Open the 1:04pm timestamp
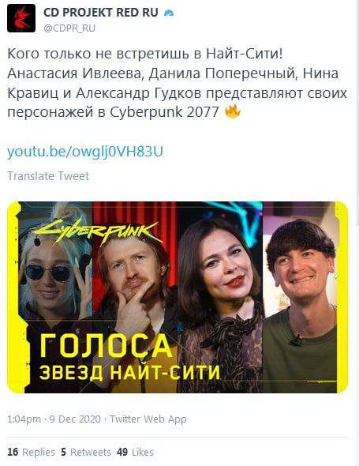The image size is (359, 466). 24,419
